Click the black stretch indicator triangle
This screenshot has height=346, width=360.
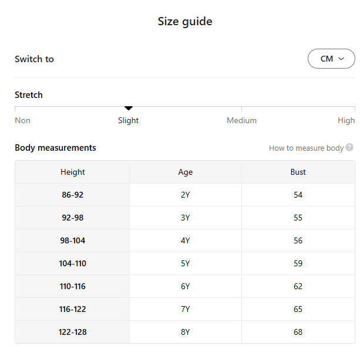click(x=129, y=108)
